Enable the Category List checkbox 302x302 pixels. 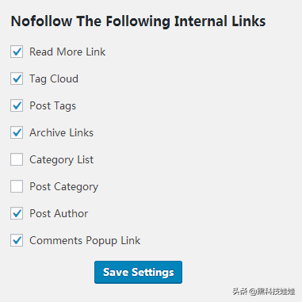[x=17, y=159]
